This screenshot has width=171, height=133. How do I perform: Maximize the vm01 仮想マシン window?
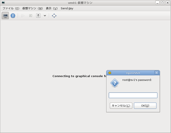tap(163, 3)
